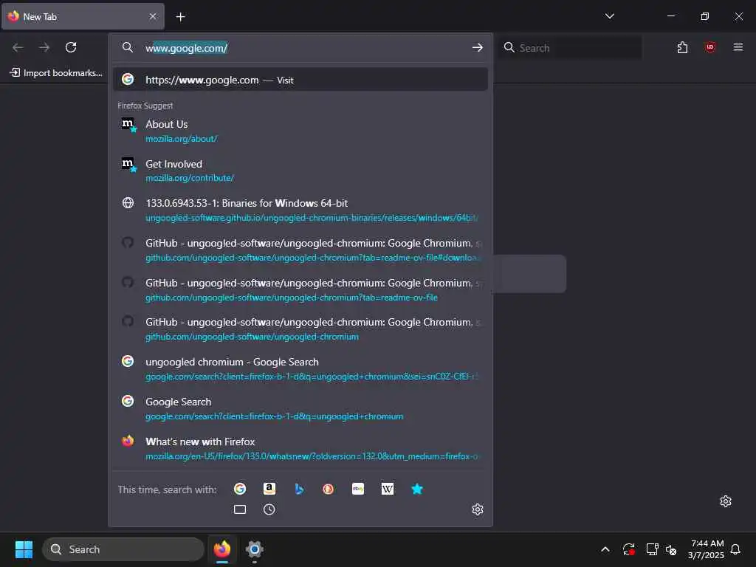Click Import bookmarks toolbar button
Viewport: 756px width, 567px height.
pos(56,73)
